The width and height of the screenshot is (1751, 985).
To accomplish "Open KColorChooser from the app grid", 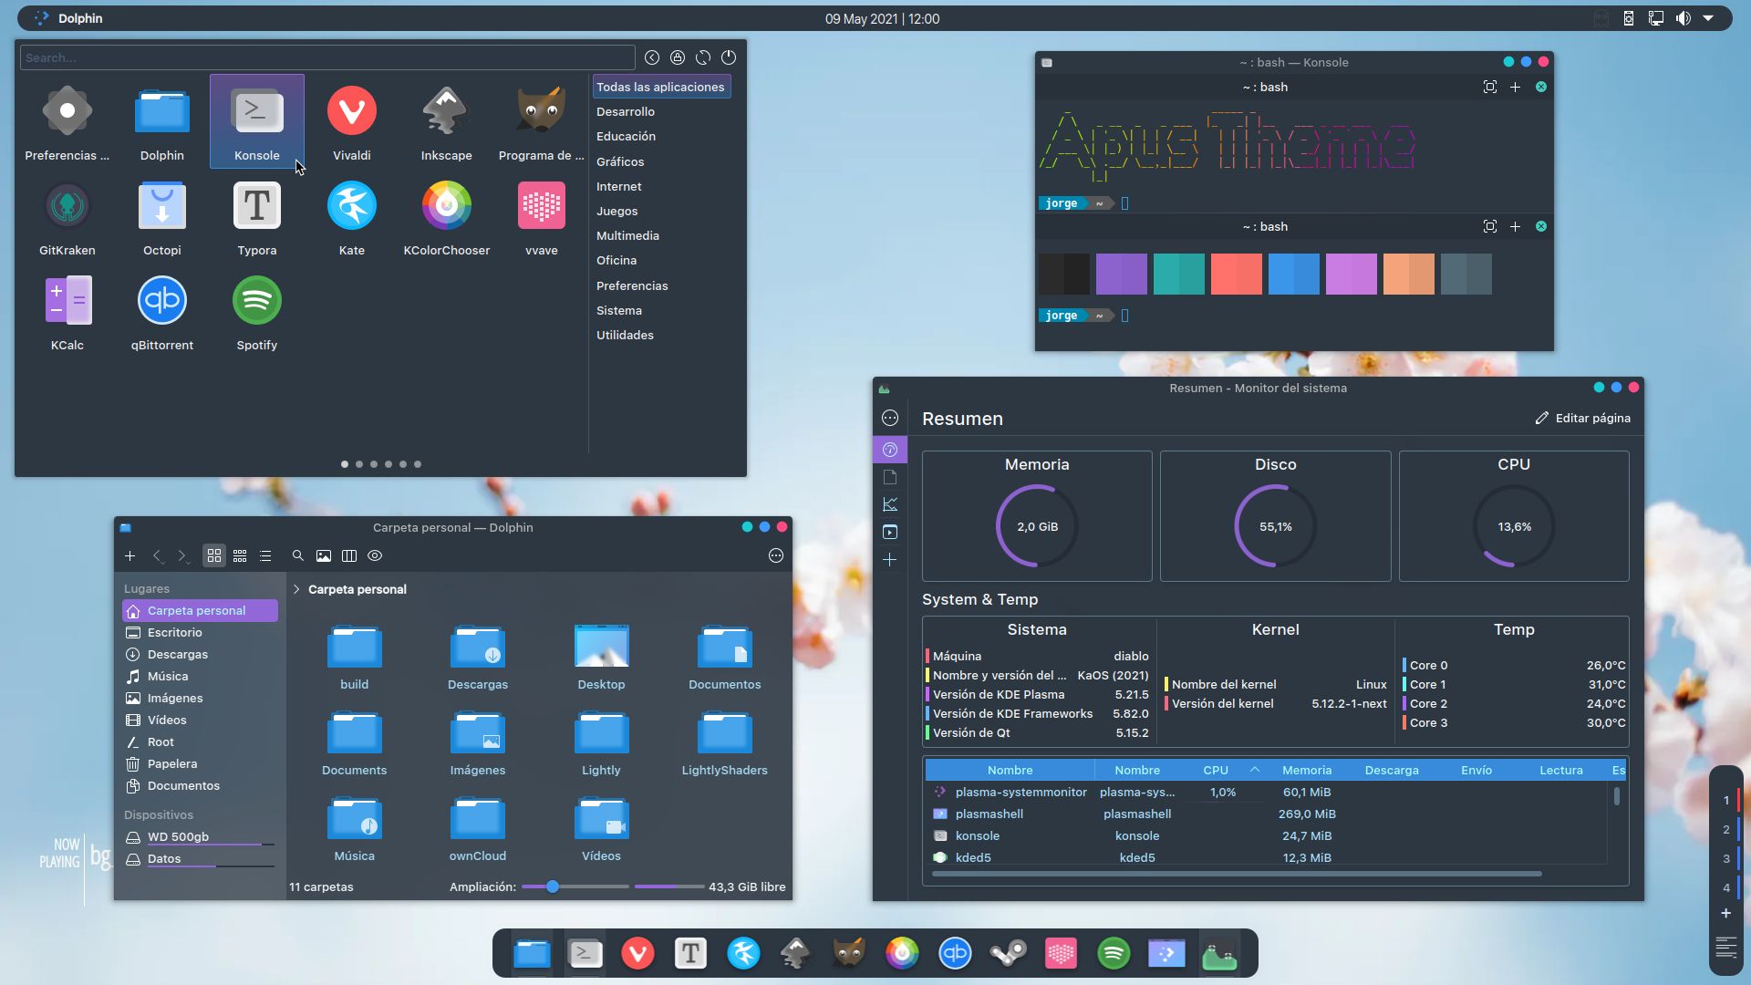I will click(x=446, y=217).
